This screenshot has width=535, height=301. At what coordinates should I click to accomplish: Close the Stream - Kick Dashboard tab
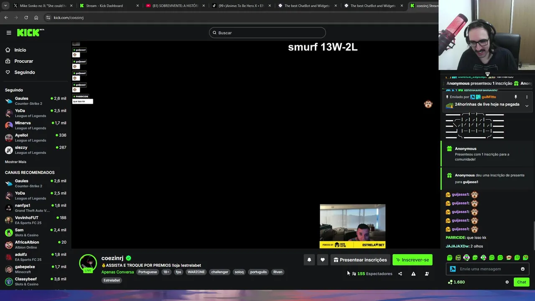tap(137, 6)
